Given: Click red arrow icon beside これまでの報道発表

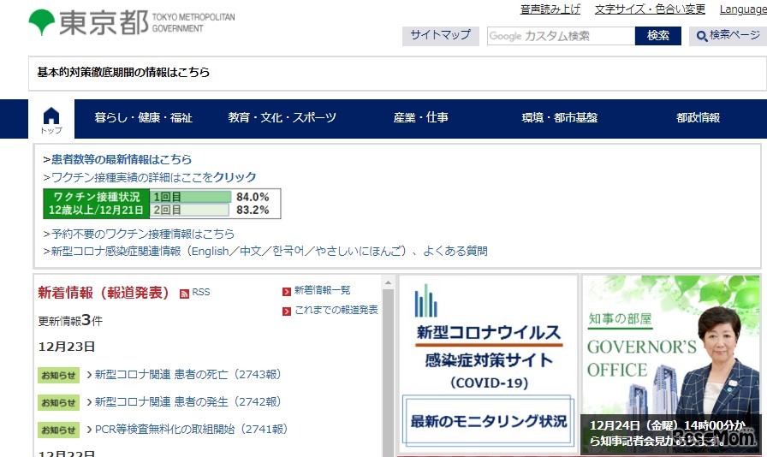Looking at the screenshot, I should (287, 311).
